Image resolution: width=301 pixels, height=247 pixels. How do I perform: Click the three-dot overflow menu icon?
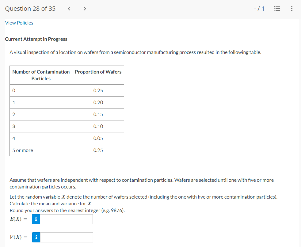coord(291,9)
